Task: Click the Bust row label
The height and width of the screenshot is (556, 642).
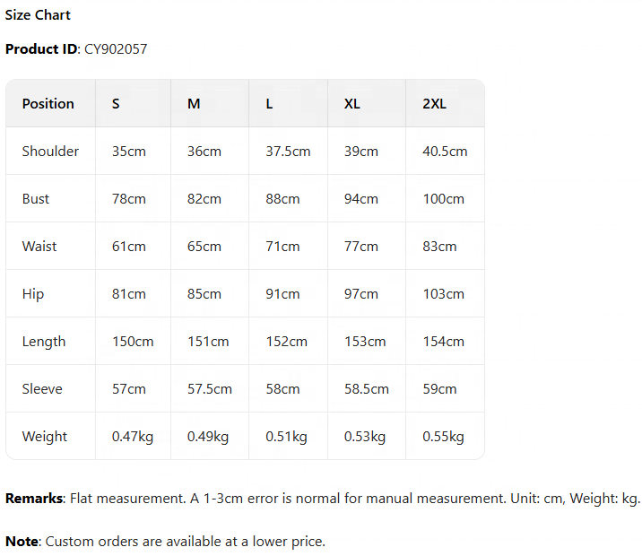Action: [36, 199]
